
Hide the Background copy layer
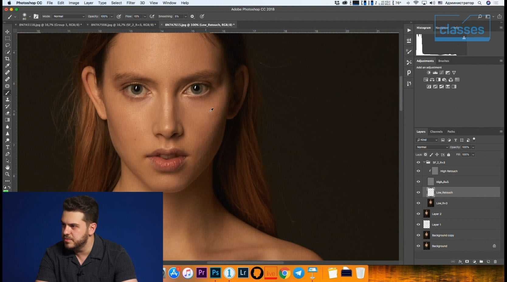(418, 235)
